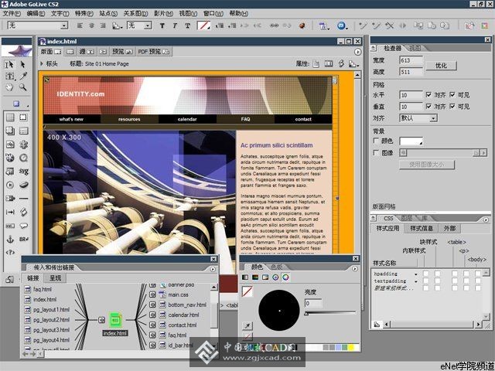Check last box in hpadding row
Screen dimensions: 495x371
click(478, 274)
